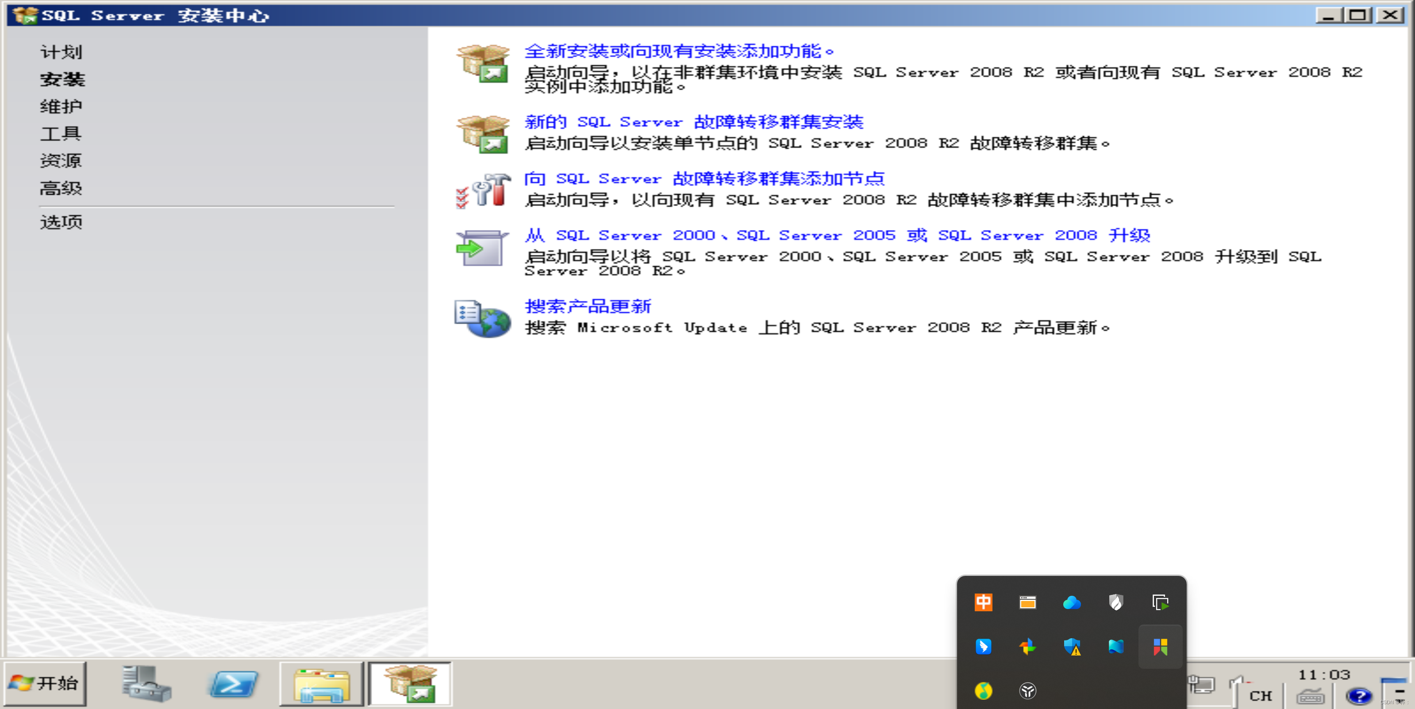Click the 11:03 clock

(x=1324, y=675)
